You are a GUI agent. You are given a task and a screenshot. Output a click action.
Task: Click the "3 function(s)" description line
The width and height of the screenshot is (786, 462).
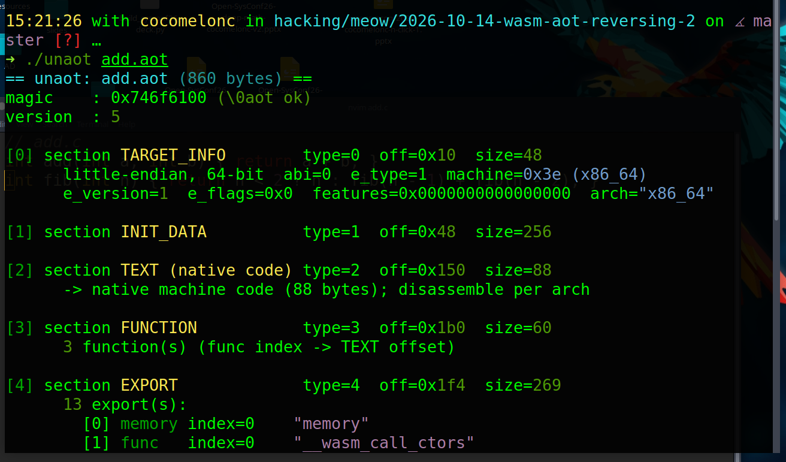(259, 347)
